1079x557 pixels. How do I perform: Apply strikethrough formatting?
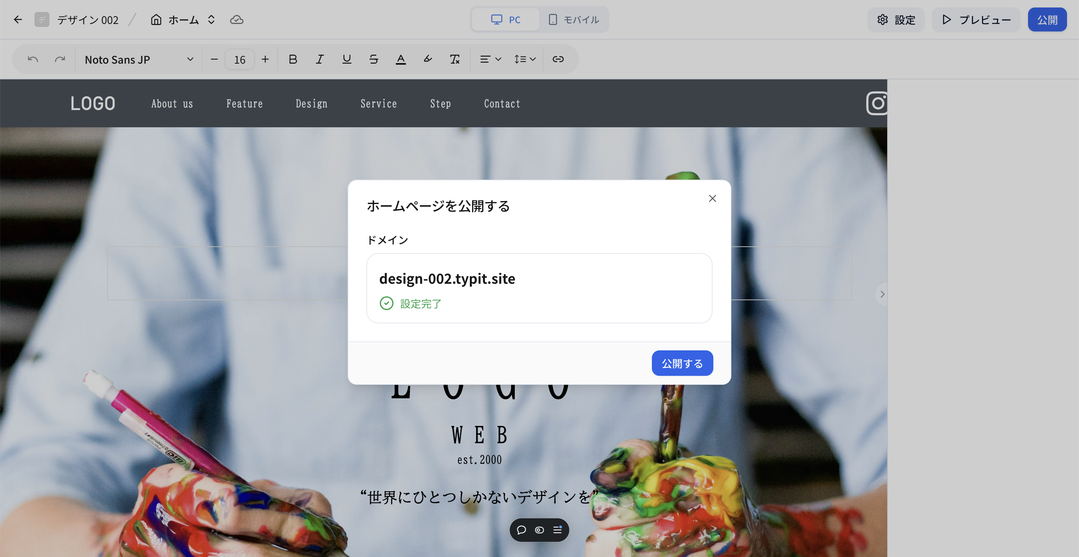[x=374, y=60]
